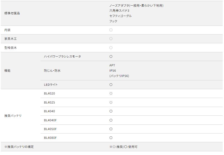This screenshot has width=224, height=155.
Task: Click the ※◎:推奨/○:使用可 legend text
Action: pyautogui.click(x=123, y=147)
